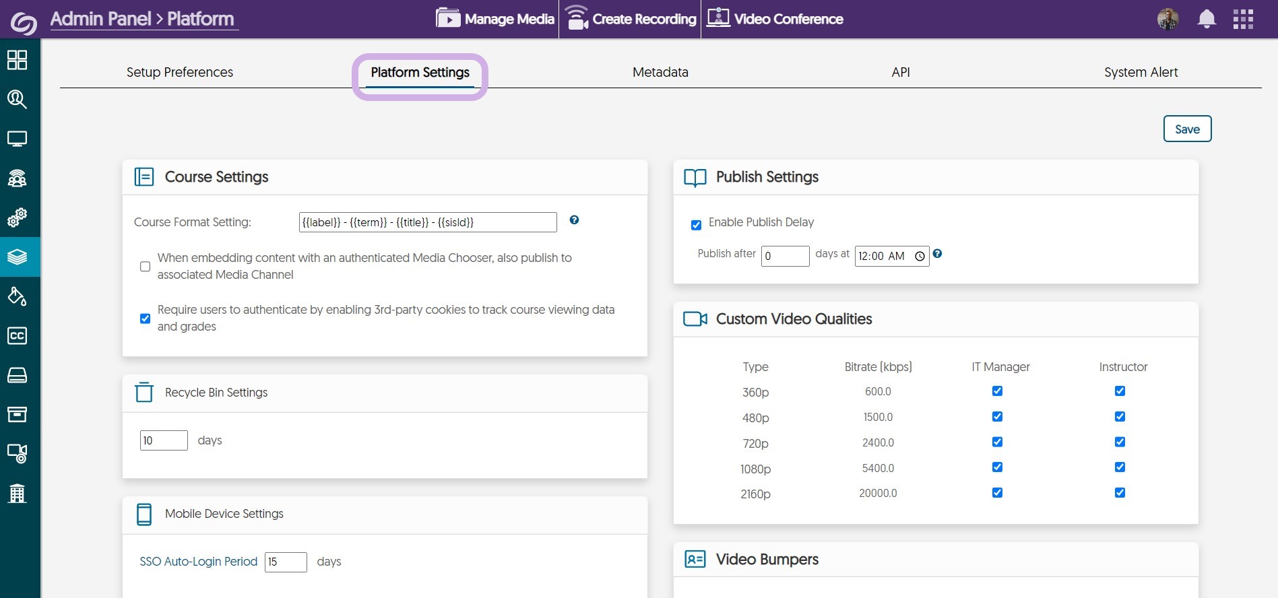The width and height of the screenshot is (1278, 598).
Task: Open Manage Media from top bar
Action: (x=495, y=19)
